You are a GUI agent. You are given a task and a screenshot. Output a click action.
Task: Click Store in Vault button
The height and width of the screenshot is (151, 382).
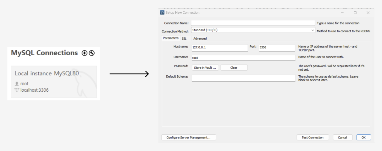point(205,68)
